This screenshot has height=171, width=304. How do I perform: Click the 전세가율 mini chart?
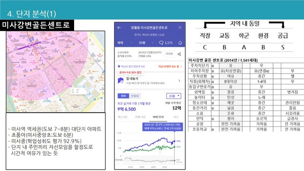pyautogui.click(x=149, y=161)
